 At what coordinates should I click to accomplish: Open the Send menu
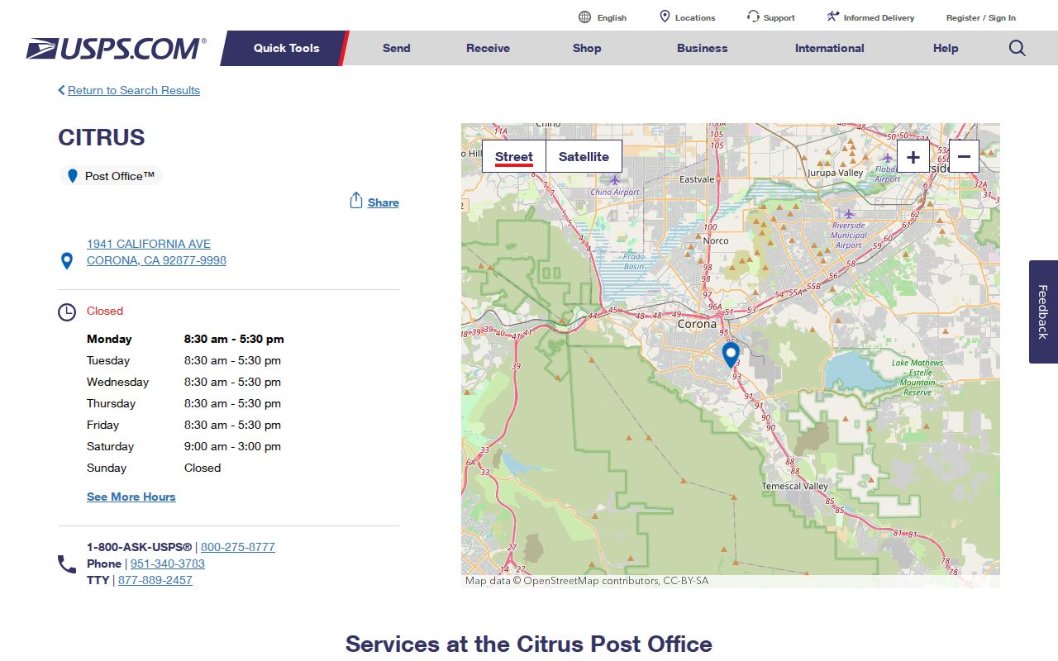pyautogui.click(x=397, y=48)
